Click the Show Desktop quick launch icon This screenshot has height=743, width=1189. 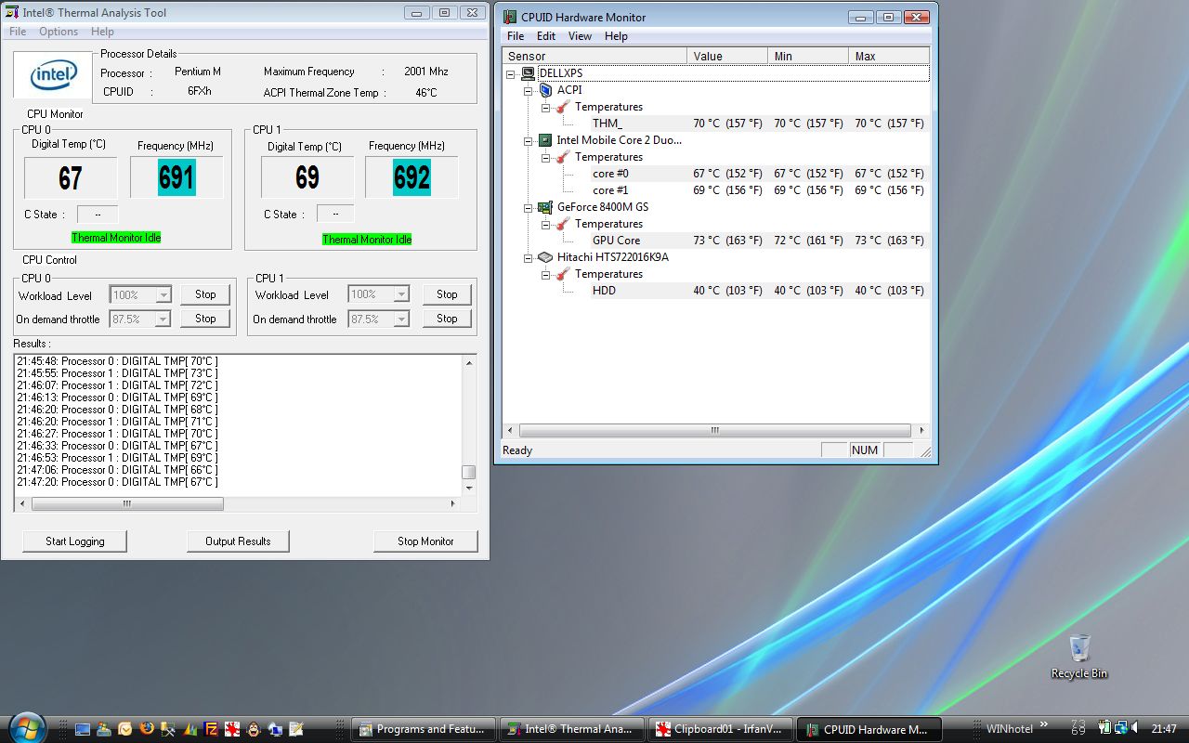(83, 729)
